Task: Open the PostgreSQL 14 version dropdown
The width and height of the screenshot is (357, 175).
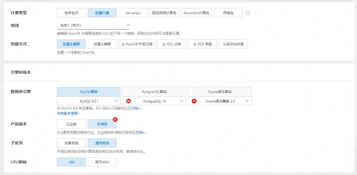Action: [154, 101]
